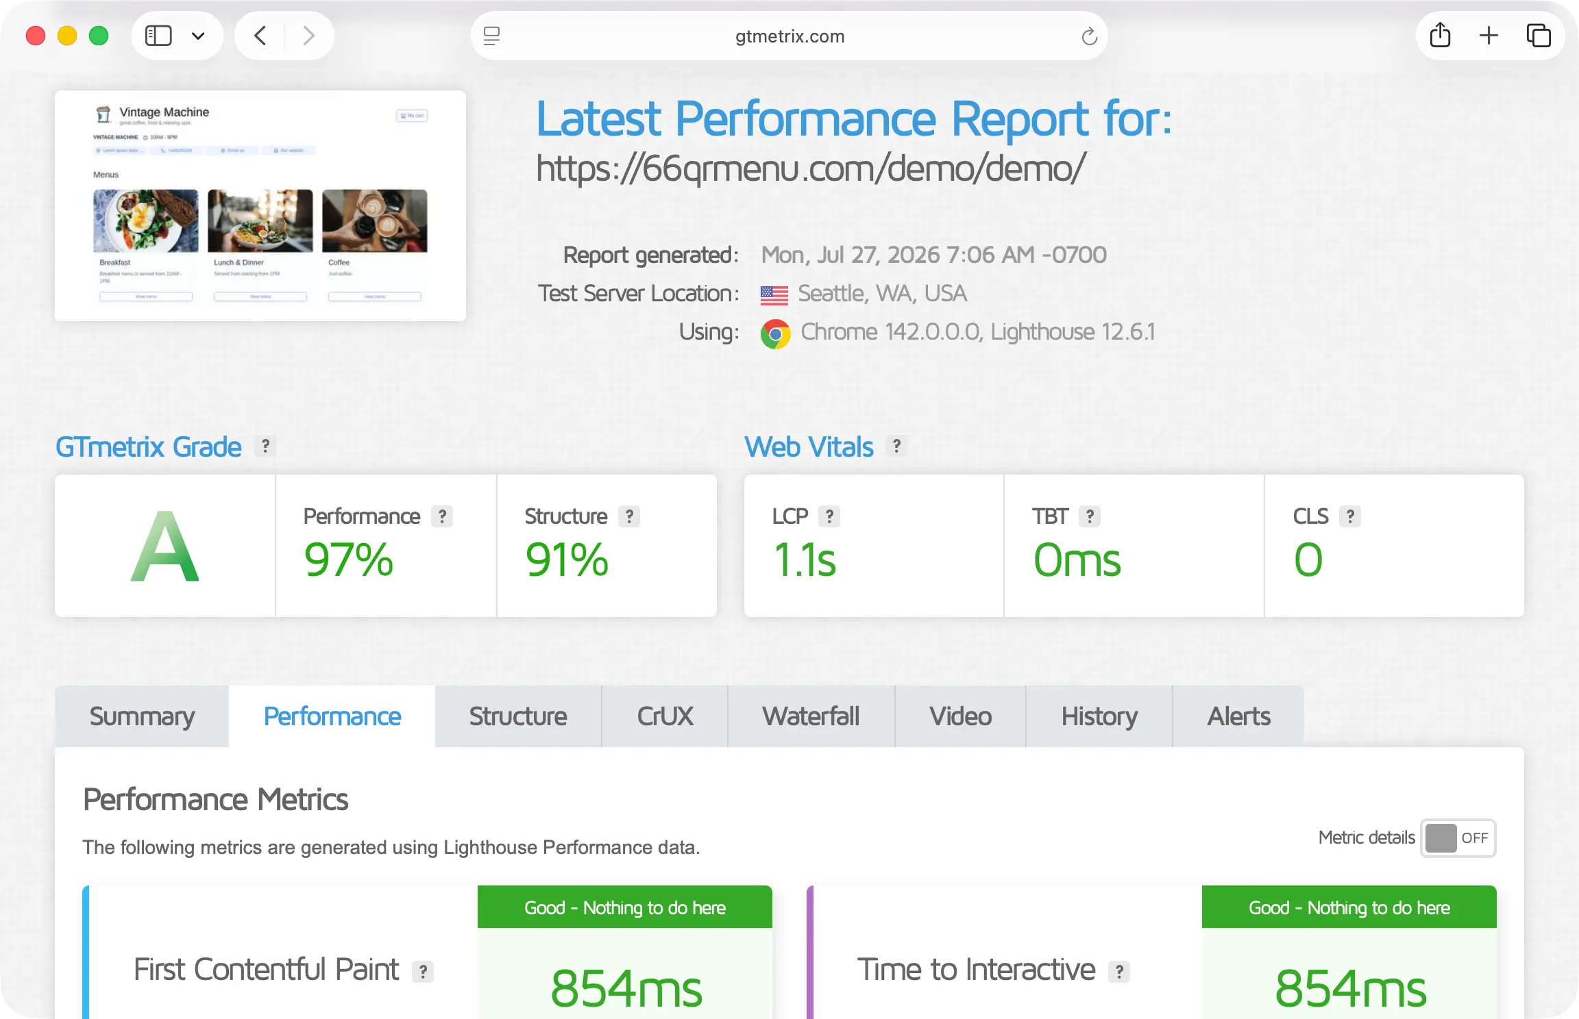Toggle the Safari sidebar button

point(158,36)
